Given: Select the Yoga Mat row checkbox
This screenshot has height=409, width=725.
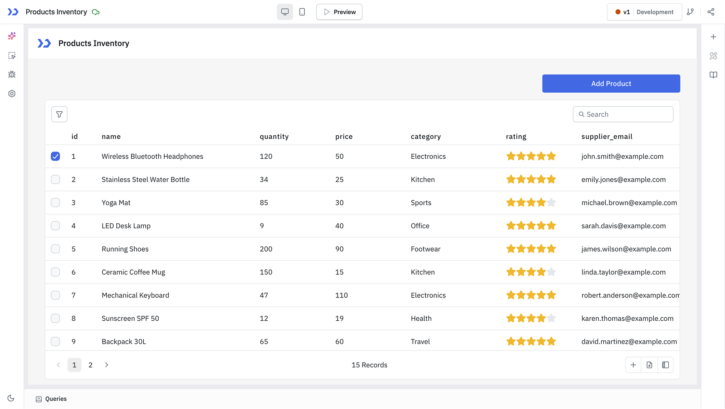Looking at the screenshot, I should (x=55, y=203).
